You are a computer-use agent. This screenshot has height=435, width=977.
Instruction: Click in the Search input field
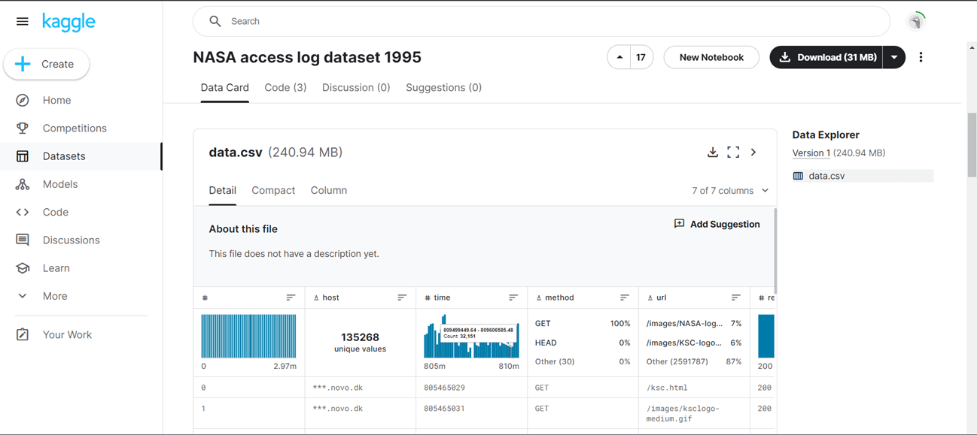(542, 22)
